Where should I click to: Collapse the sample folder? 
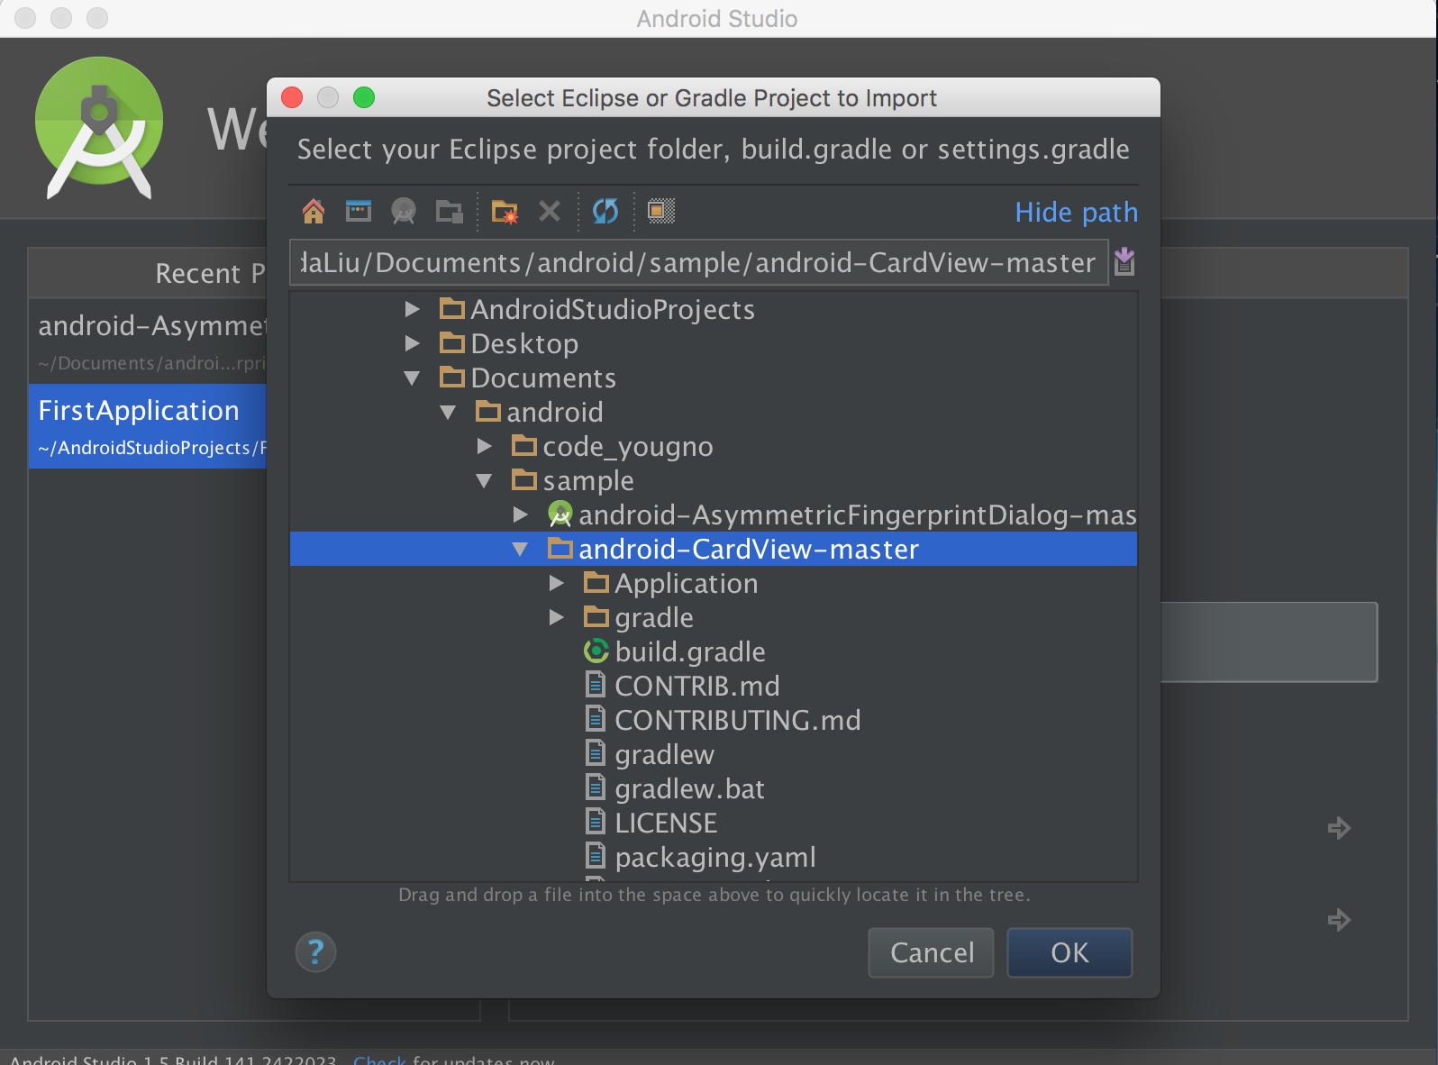click(485, 480)
